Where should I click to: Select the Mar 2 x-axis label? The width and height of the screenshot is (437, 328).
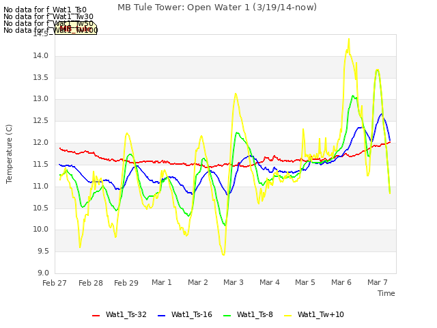pyautogui.click(x=198, y=282)
